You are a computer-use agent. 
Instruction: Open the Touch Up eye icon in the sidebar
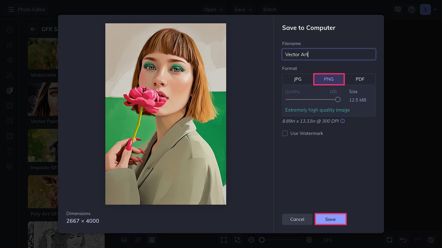pos(9,60)
